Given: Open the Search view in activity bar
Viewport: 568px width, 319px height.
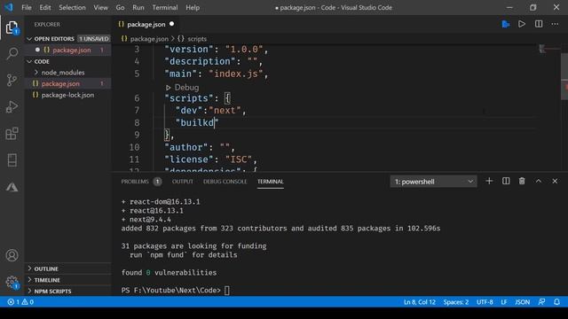Looking at the screenshot, I should point(12,53).
